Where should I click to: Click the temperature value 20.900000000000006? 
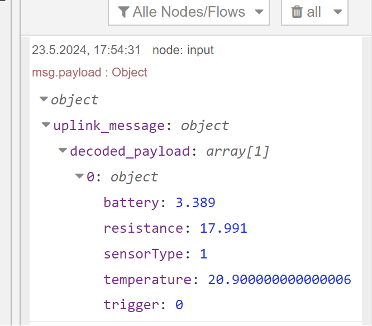pos(279,280)
